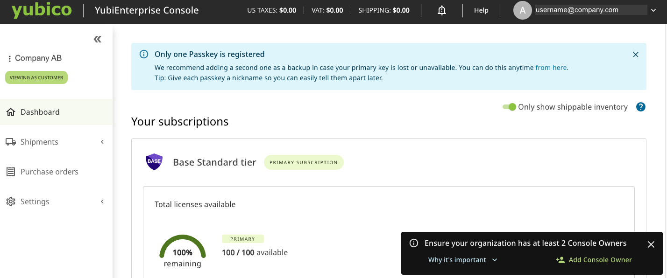Close the Console Owners toast notification
The height and width of the screenshot is (278, 667).
(651, 244)
